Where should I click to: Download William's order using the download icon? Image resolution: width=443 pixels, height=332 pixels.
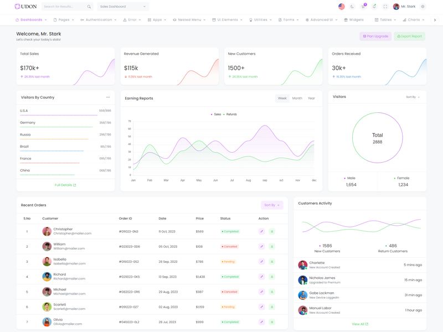[x=272, y=247]
